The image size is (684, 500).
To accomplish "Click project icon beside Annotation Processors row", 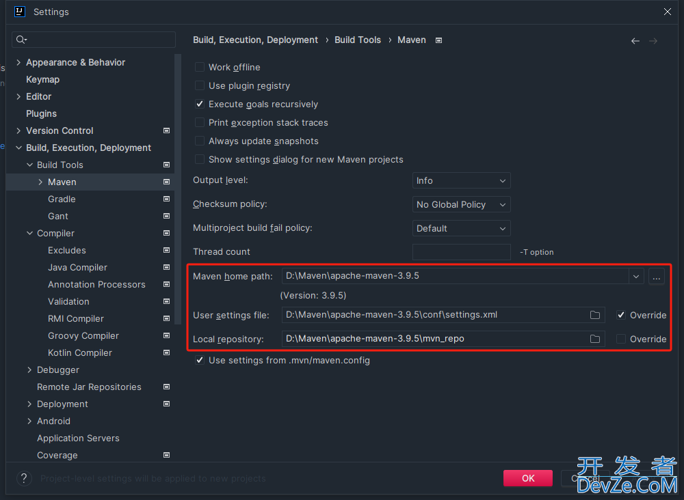I will point(166,284).
